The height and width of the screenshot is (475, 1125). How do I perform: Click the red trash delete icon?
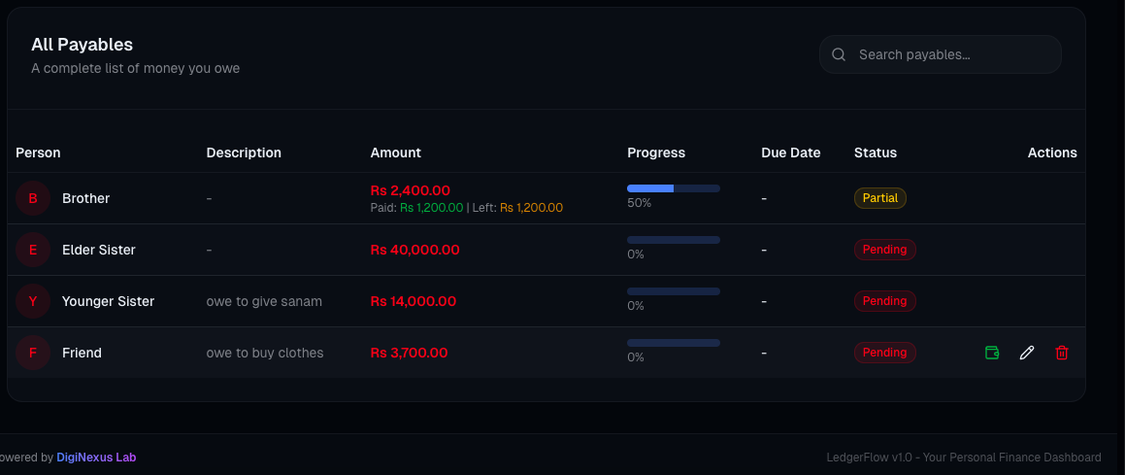[x=1062, y=353]
